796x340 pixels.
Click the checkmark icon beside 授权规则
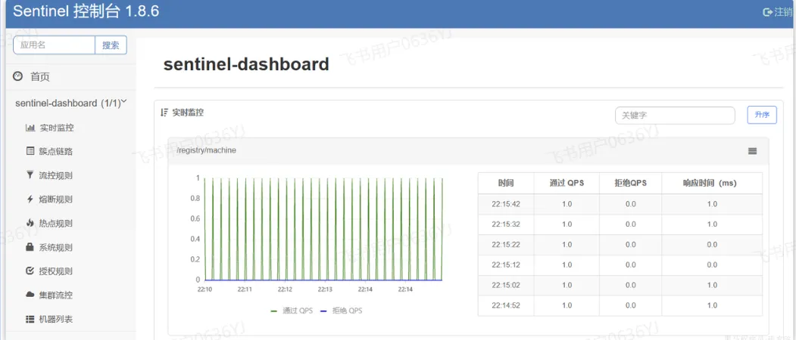(30, 271)
